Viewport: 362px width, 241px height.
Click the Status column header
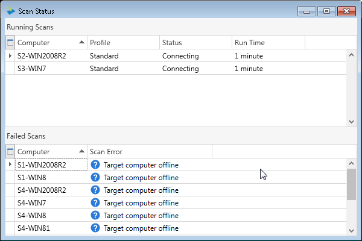coord(195,42)
